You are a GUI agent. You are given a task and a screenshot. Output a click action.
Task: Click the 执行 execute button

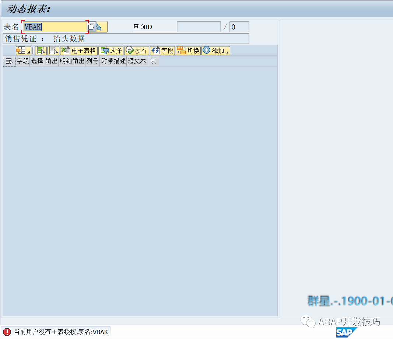pos(137,51)
